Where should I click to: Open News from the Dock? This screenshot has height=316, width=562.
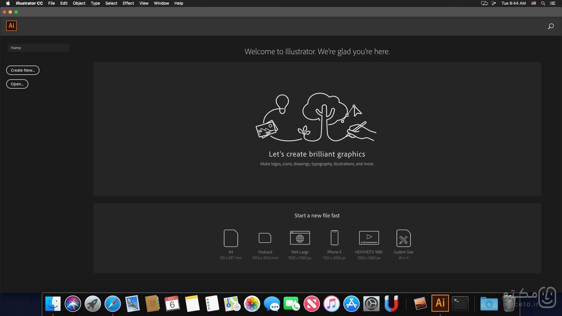[x=312, y=304]
